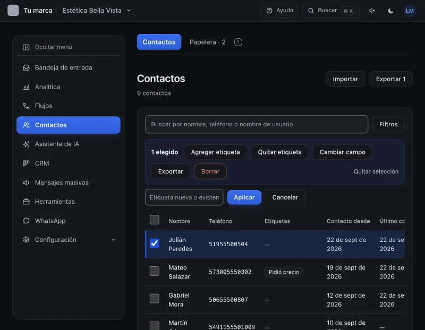Open the tag dropdown arrow in etiqueta field
The height and width of the screenshot is (330, 425).
(x=217, y=197)
